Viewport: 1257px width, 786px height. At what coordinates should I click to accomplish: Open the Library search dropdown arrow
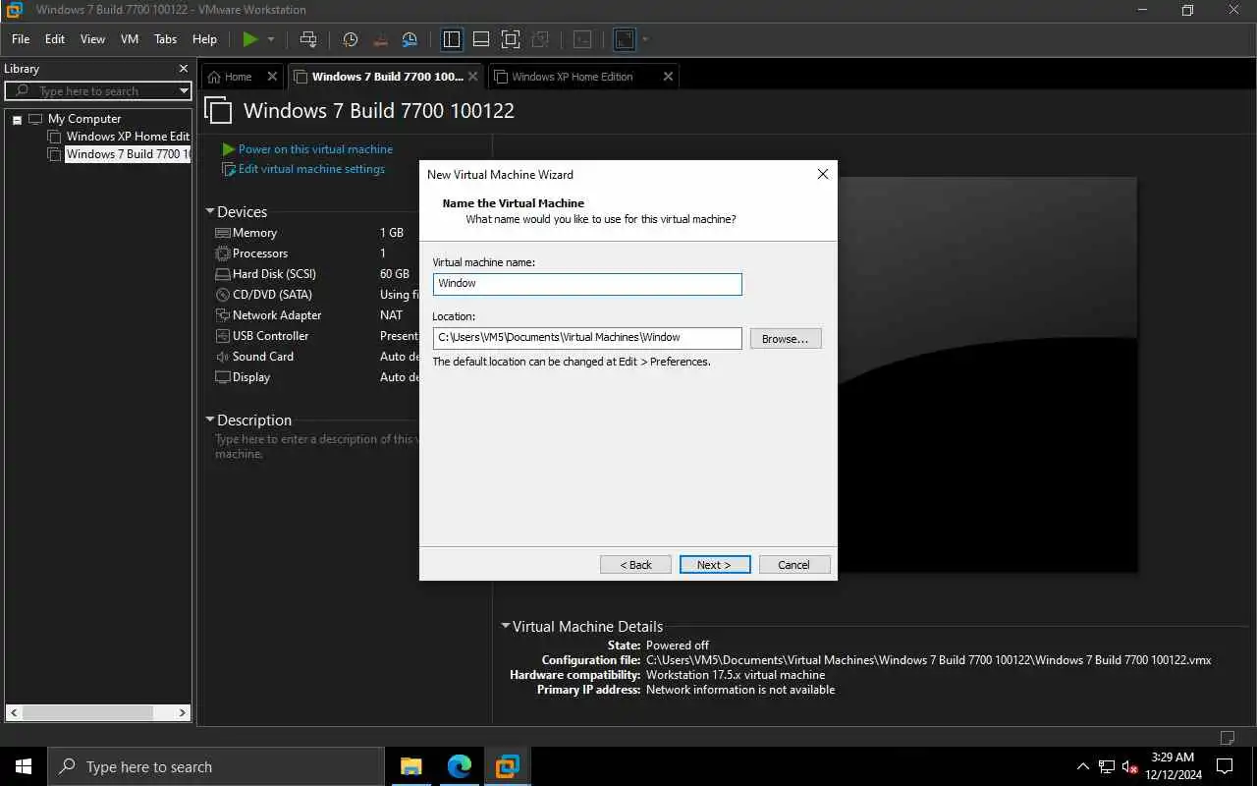(184, 91)
